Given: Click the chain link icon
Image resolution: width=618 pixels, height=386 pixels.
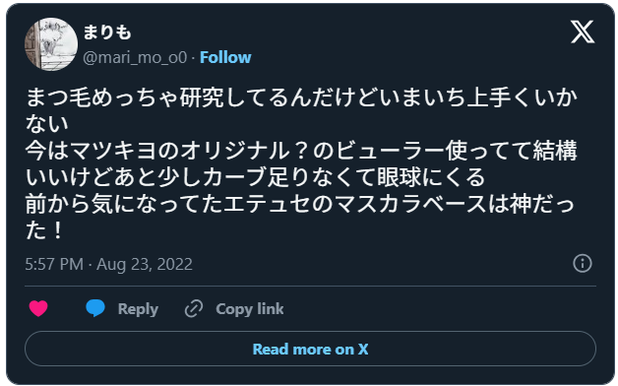Looking at the screenshot, I should [194, 308].
